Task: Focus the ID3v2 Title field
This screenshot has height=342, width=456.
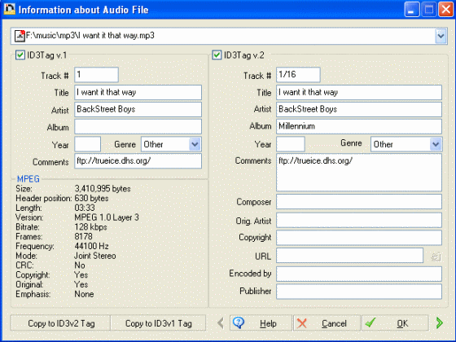Action: click(359, 93)
